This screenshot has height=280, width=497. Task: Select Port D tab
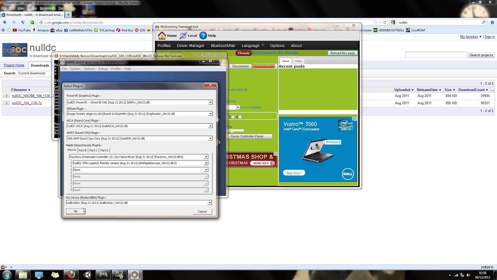(104, 150)
